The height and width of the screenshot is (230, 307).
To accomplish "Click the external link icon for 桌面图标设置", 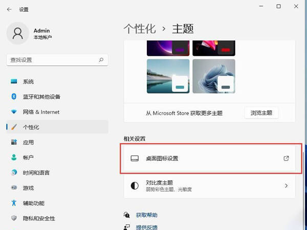I will (x=286, y=158).
